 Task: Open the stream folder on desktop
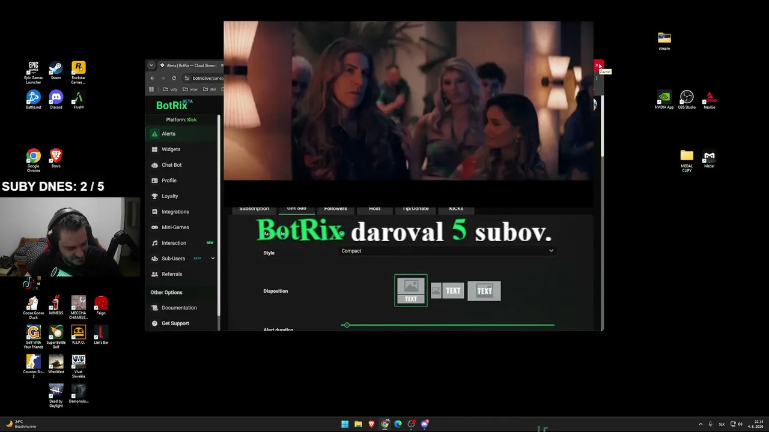click(664, 41)
